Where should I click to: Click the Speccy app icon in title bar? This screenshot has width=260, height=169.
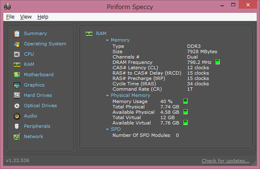(7, 7)
